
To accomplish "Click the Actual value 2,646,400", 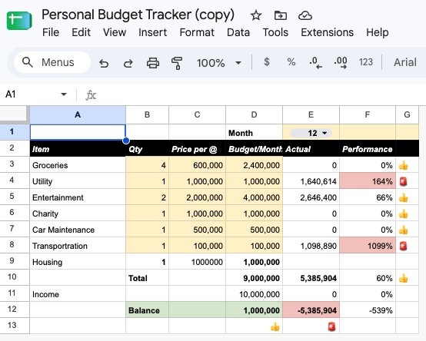I will pyautogui.click(x=311, y=197).
